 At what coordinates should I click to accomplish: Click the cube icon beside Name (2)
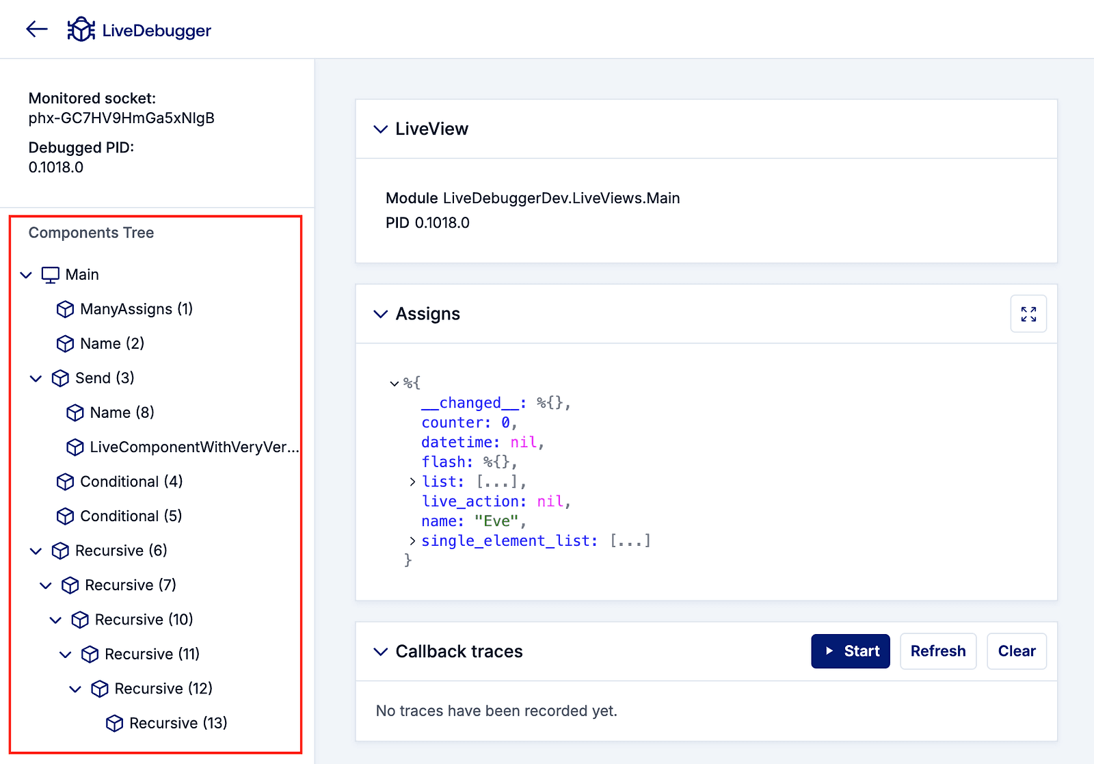(65, 343)
